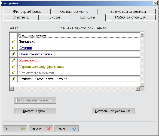
Task: Click the scroll down arrow in list
Action: [142, 84]
